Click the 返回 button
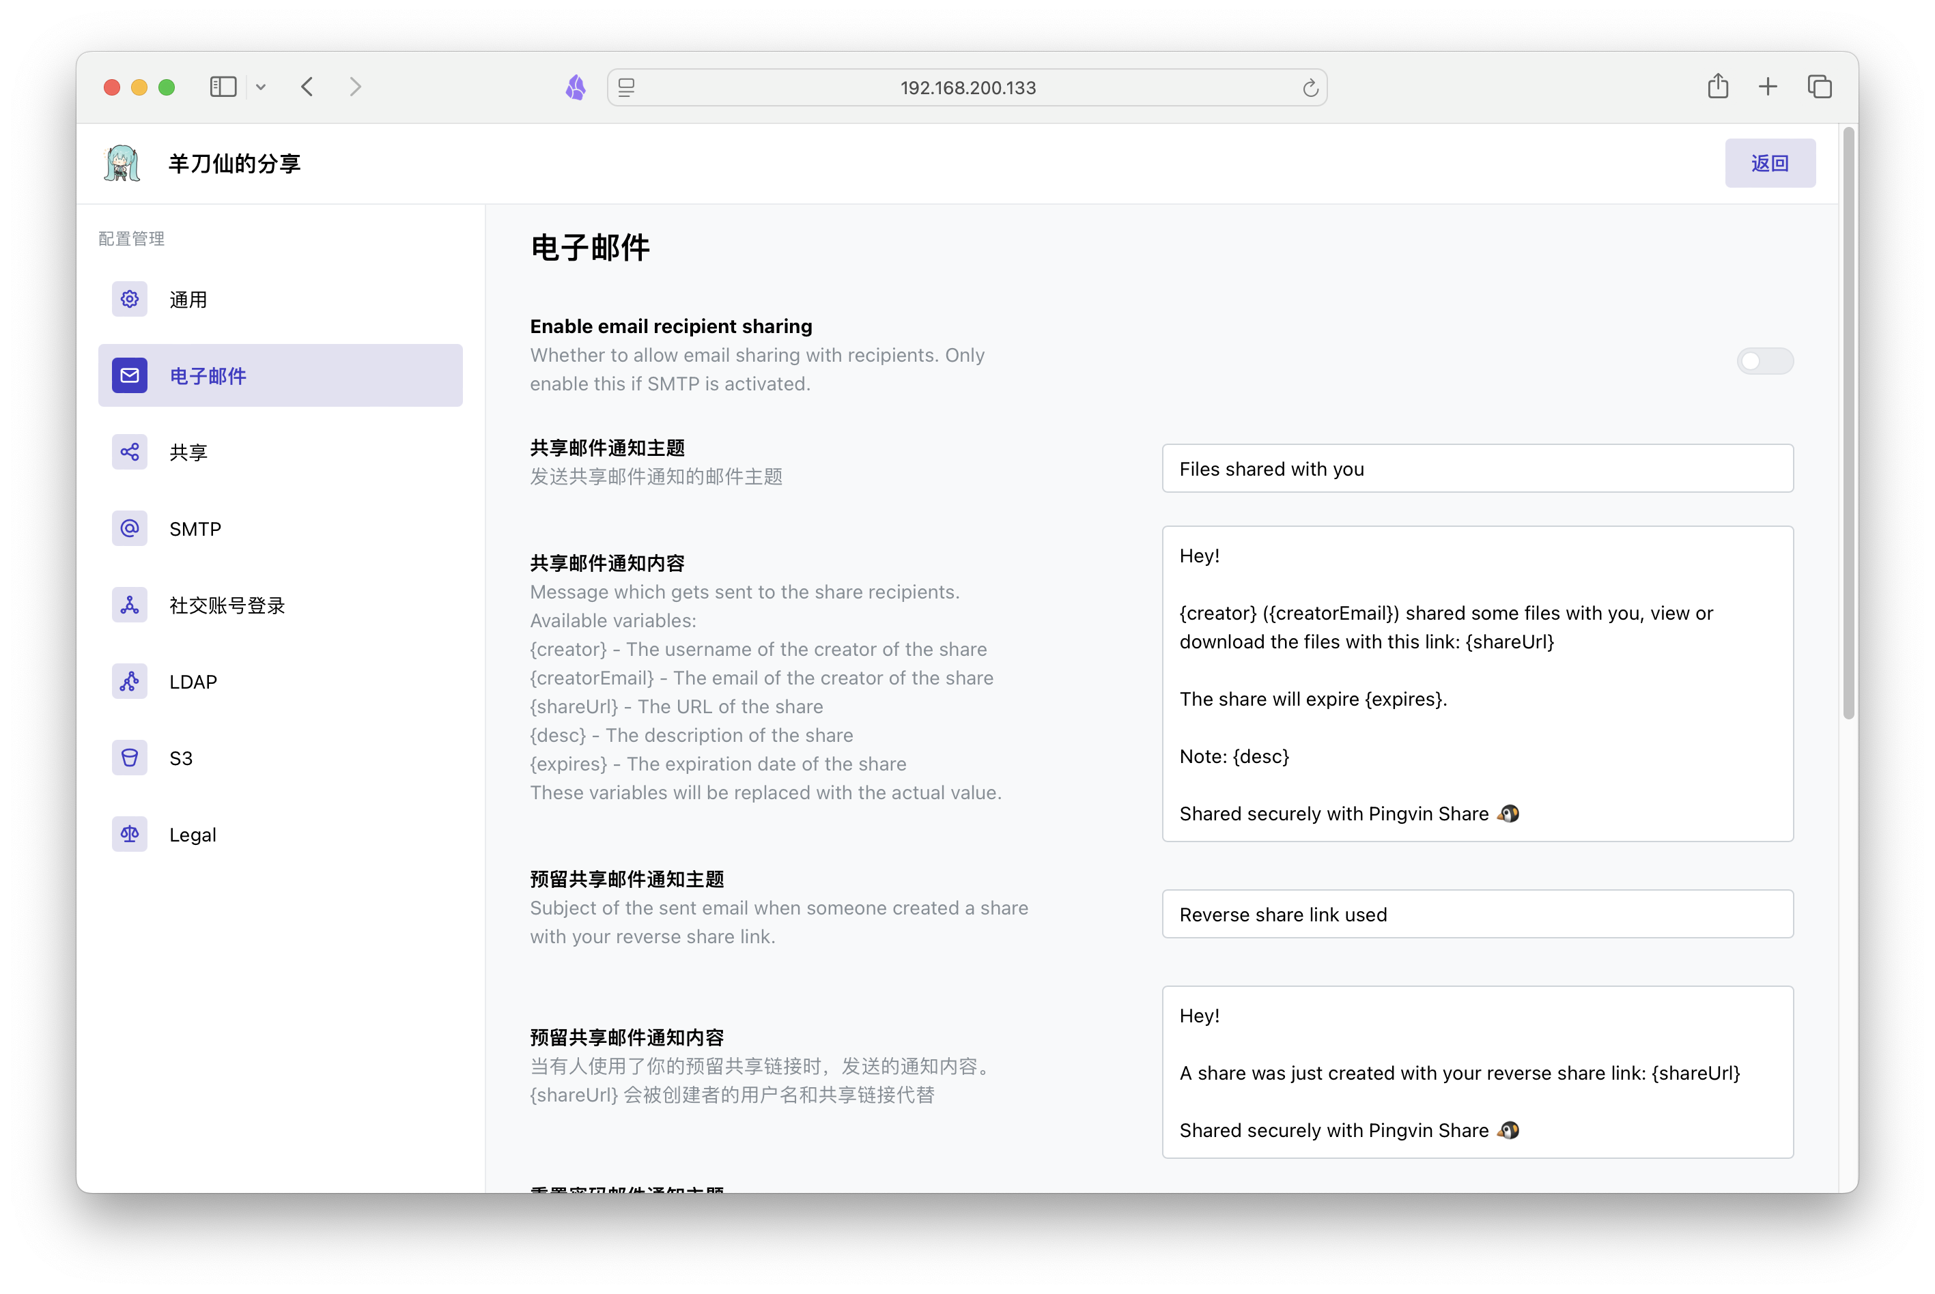 [x=1770, y=163]
